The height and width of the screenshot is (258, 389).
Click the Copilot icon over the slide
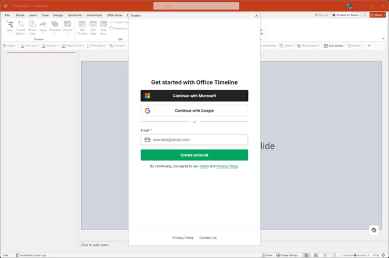point(374,230)
